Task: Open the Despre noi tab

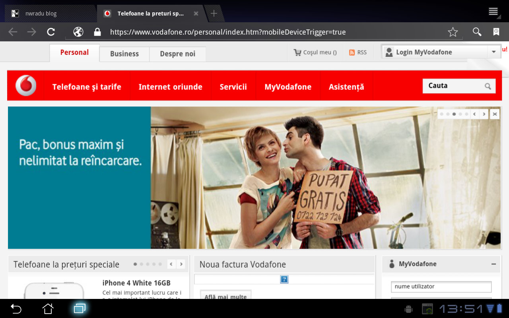Action: [x=178, y=54]
